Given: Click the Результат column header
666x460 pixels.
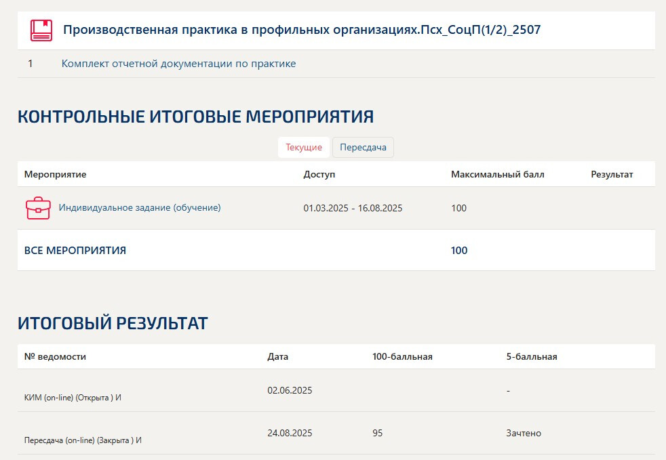Looking at the screenshot, I should pos(612,174).
